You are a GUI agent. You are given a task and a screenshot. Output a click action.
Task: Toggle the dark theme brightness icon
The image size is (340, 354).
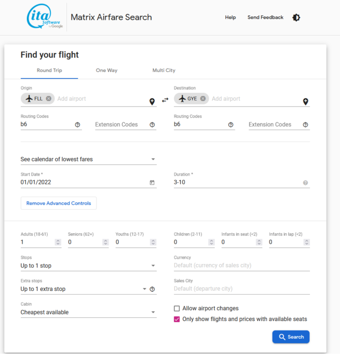(296, 18)
